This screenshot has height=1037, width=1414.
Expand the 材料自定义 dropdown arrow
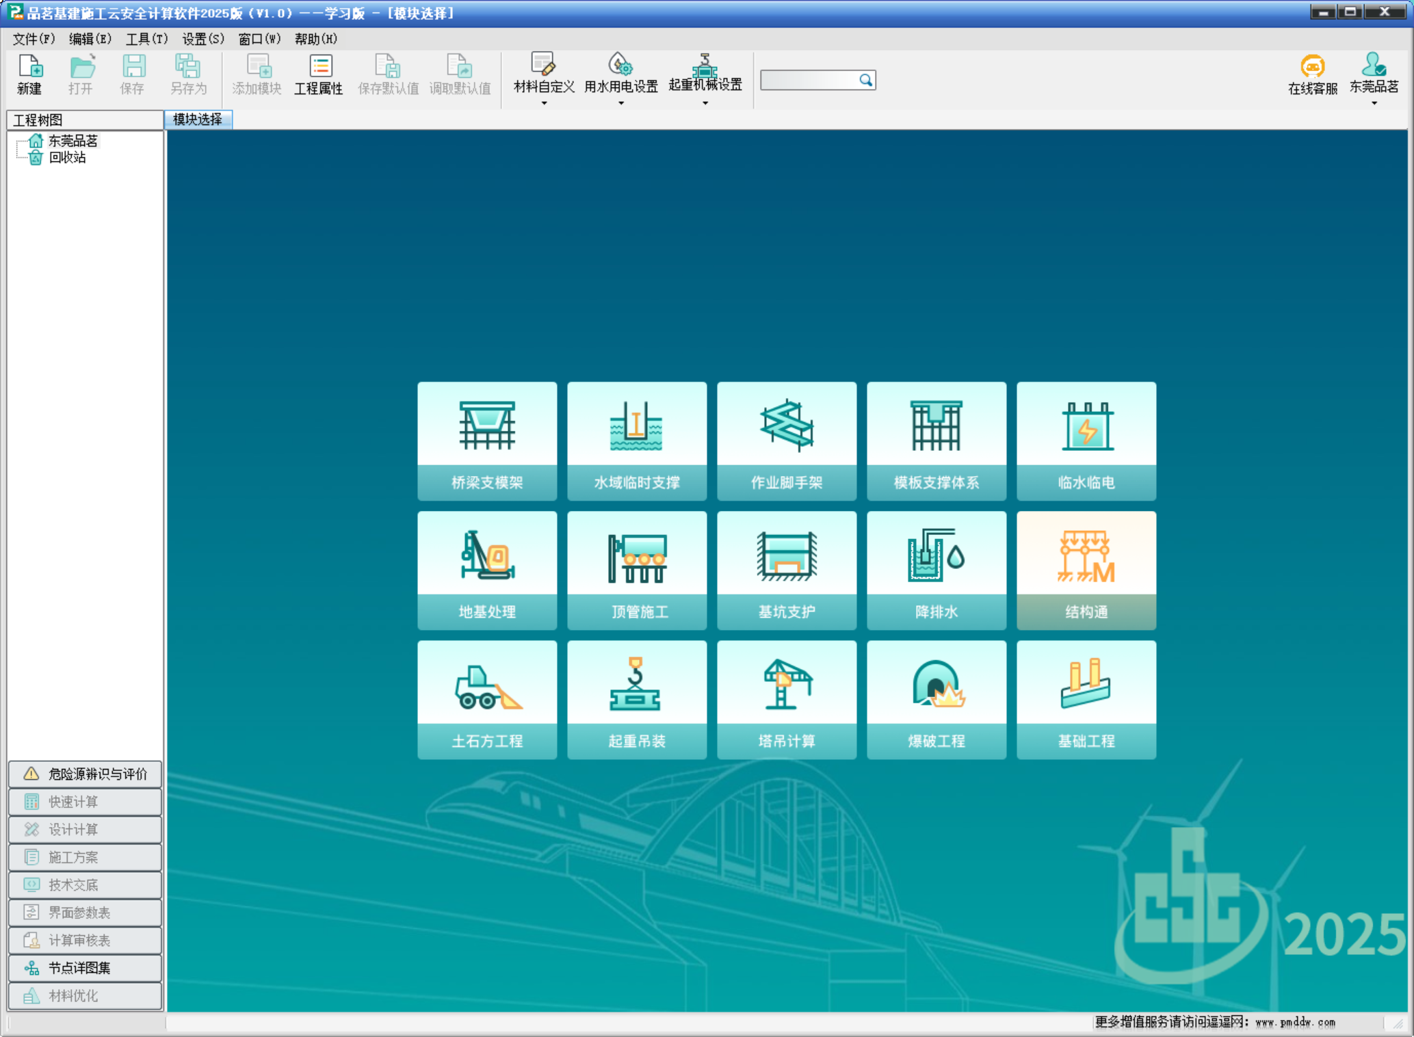tap(545, 103)
